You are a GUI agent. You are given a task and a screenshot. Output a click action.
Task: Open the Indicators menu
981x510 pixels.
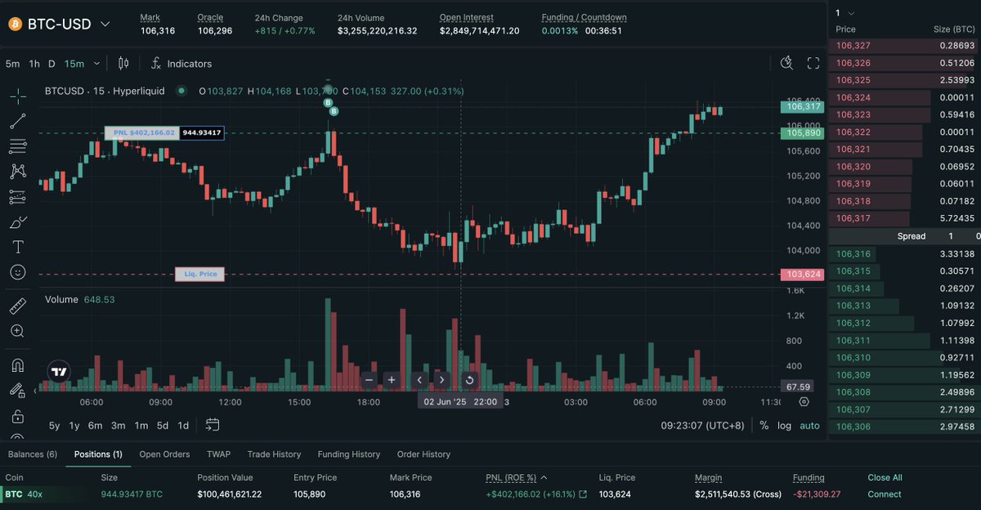click(181, 63)
